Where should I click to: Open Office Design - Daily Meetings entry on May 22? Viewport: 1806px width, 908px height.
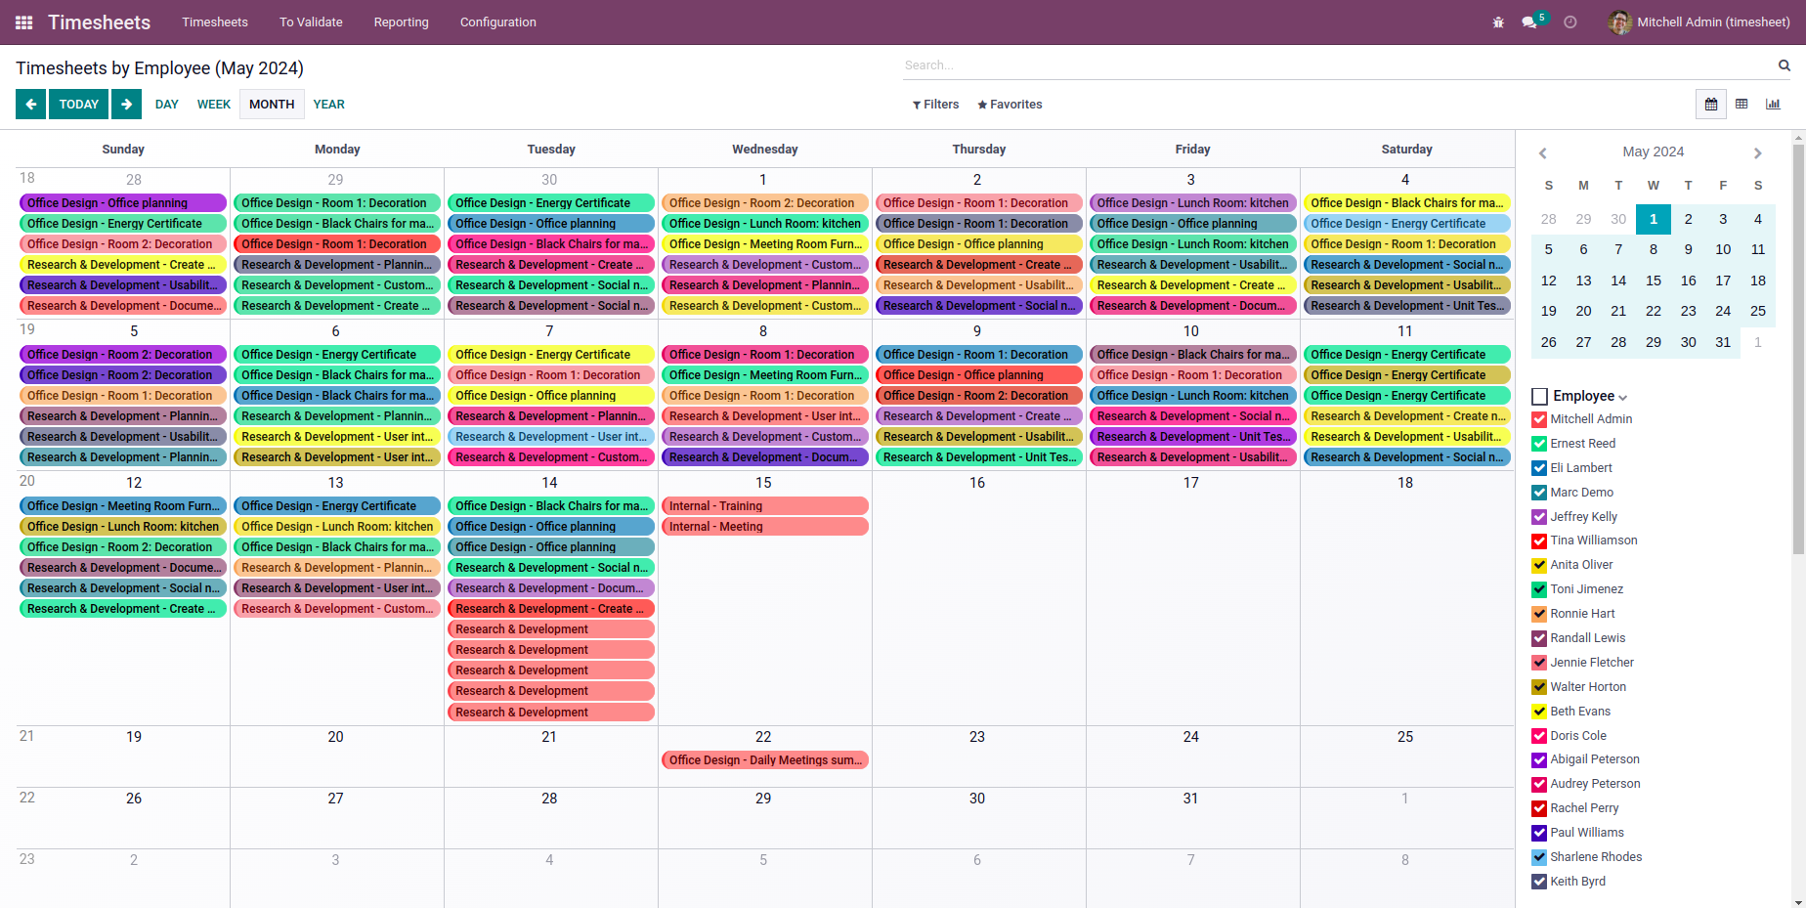click(765, 760)
